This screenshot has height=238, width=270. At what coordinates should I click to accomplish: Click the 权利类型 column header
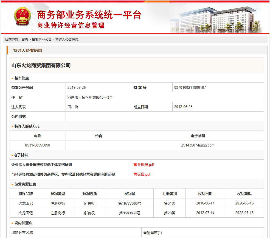click(x=58, y=194)
